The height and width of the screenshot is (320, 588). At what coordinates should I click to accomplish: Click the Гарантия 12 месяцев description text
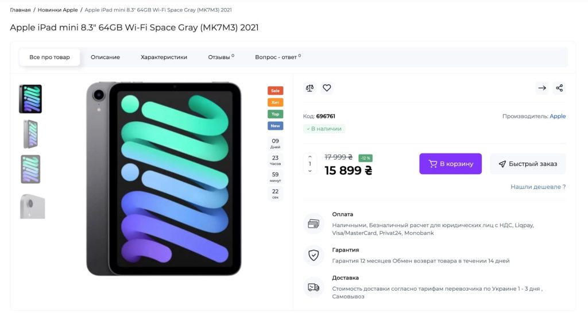point(421,261)
